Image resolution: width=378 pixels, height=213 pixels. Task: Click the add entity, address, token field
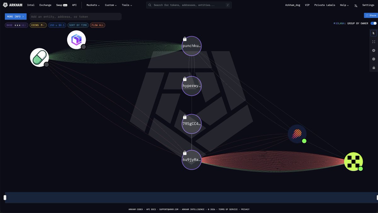coord(76,17)
